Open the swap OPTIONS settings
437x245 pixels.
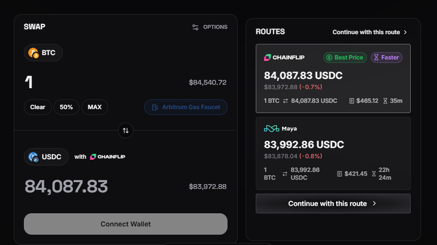click(x=209, y=27)
